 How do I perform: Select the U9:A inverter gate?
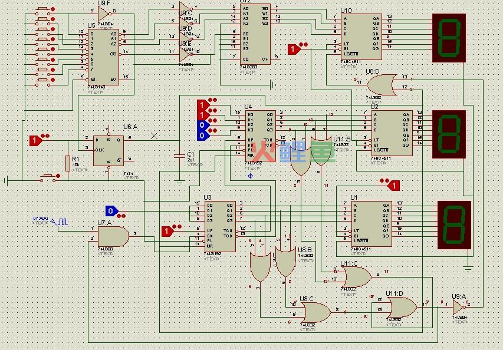point(458,307)
